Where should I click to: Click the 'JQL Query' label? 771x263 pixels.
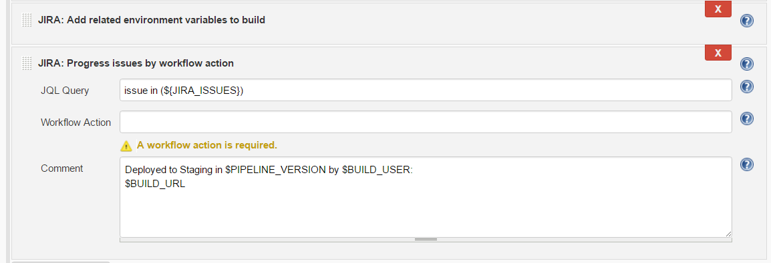click(x=65, y=91)
